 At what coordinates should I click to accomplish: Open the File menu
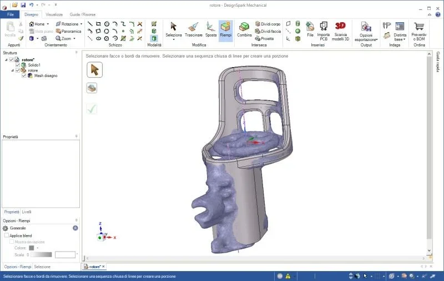click(10, 14)
